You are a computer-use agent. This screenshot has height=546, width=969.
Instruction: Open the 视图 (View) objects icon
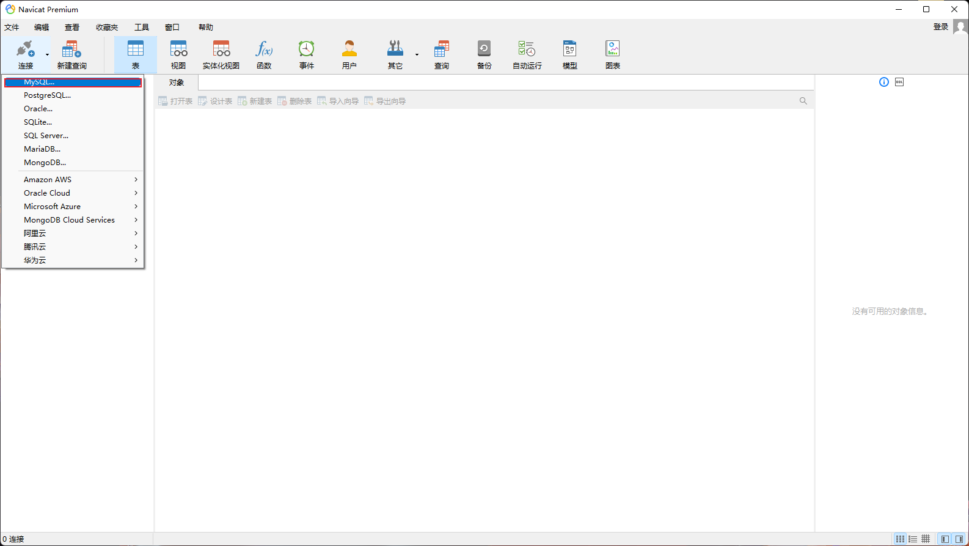point(178,54)
